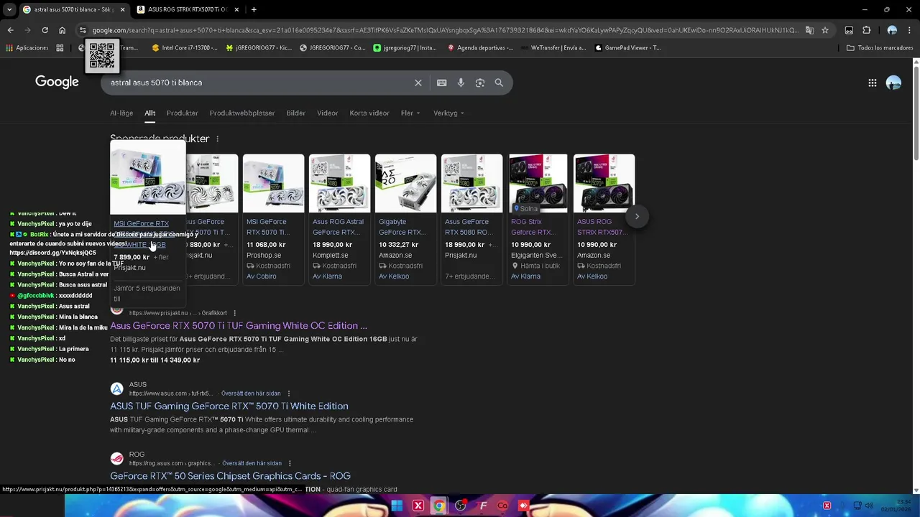
Task: Switch to Produktwebbplatser tab
Action: (x=241, y=113)
